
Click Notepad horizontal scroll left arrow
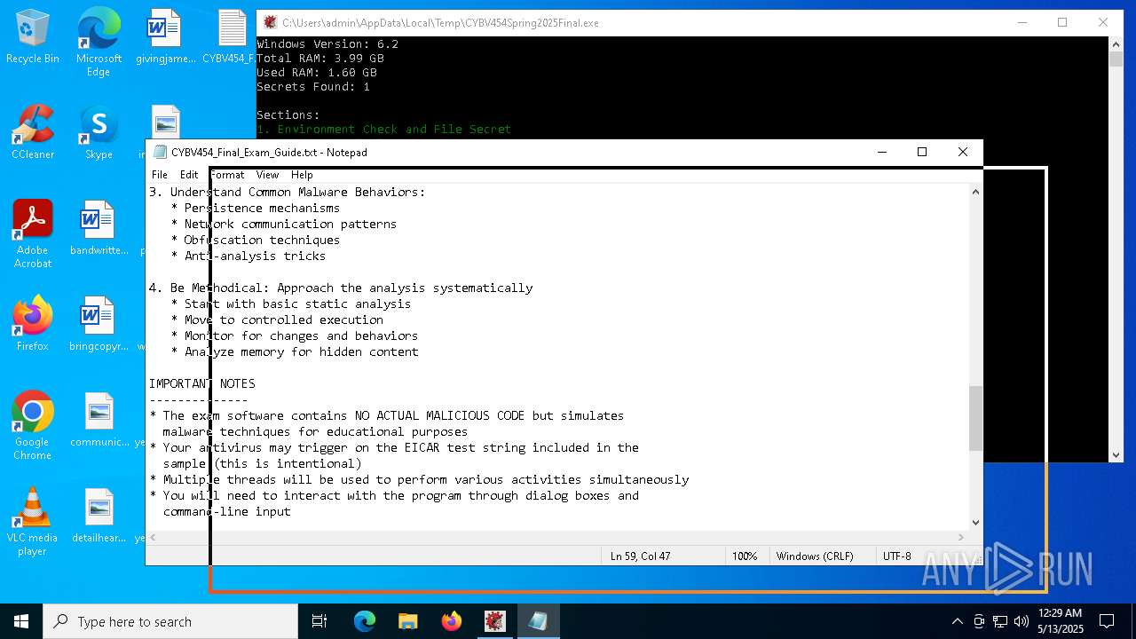pyautogui.click(x=154, y=537)
